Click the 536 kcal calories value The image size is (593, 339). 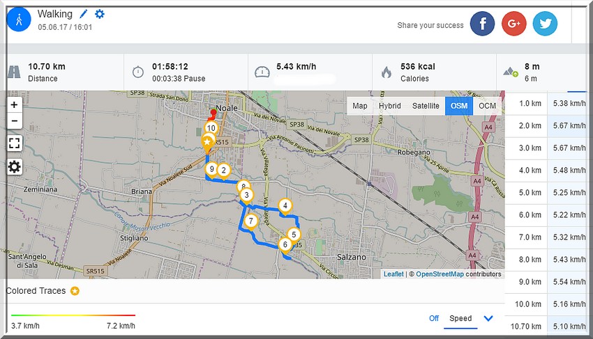[x=417, y=66]
